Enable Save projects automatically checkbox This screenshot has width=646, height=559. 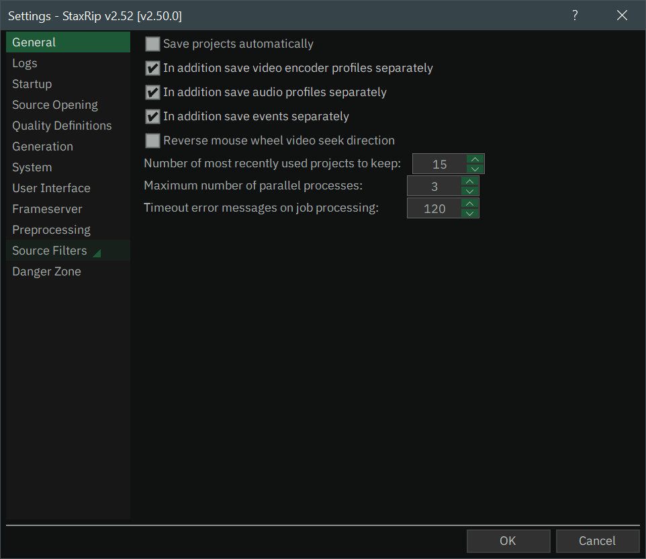(x=152, y=44)
